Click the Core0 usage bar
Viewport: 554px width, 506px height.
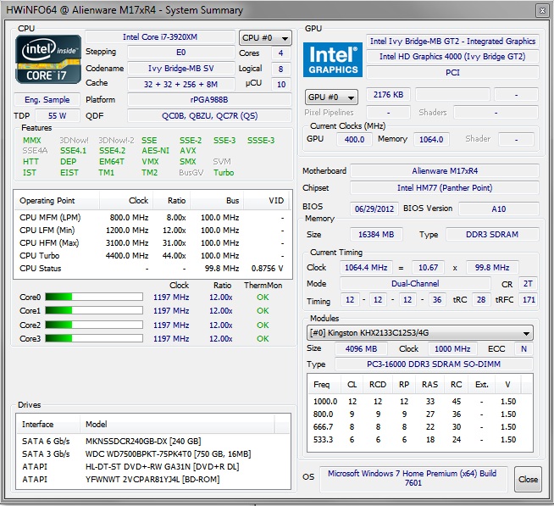click(x=94, y=297)
